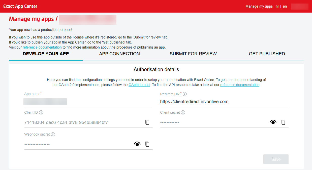Switch to the App Connection tab
This screenshot has width=312, height=170.
click(119, 54)
